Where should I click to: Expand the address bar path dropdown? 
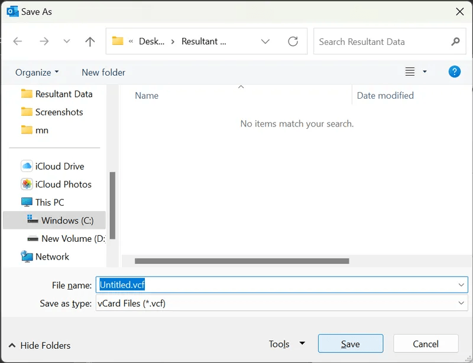265,41
